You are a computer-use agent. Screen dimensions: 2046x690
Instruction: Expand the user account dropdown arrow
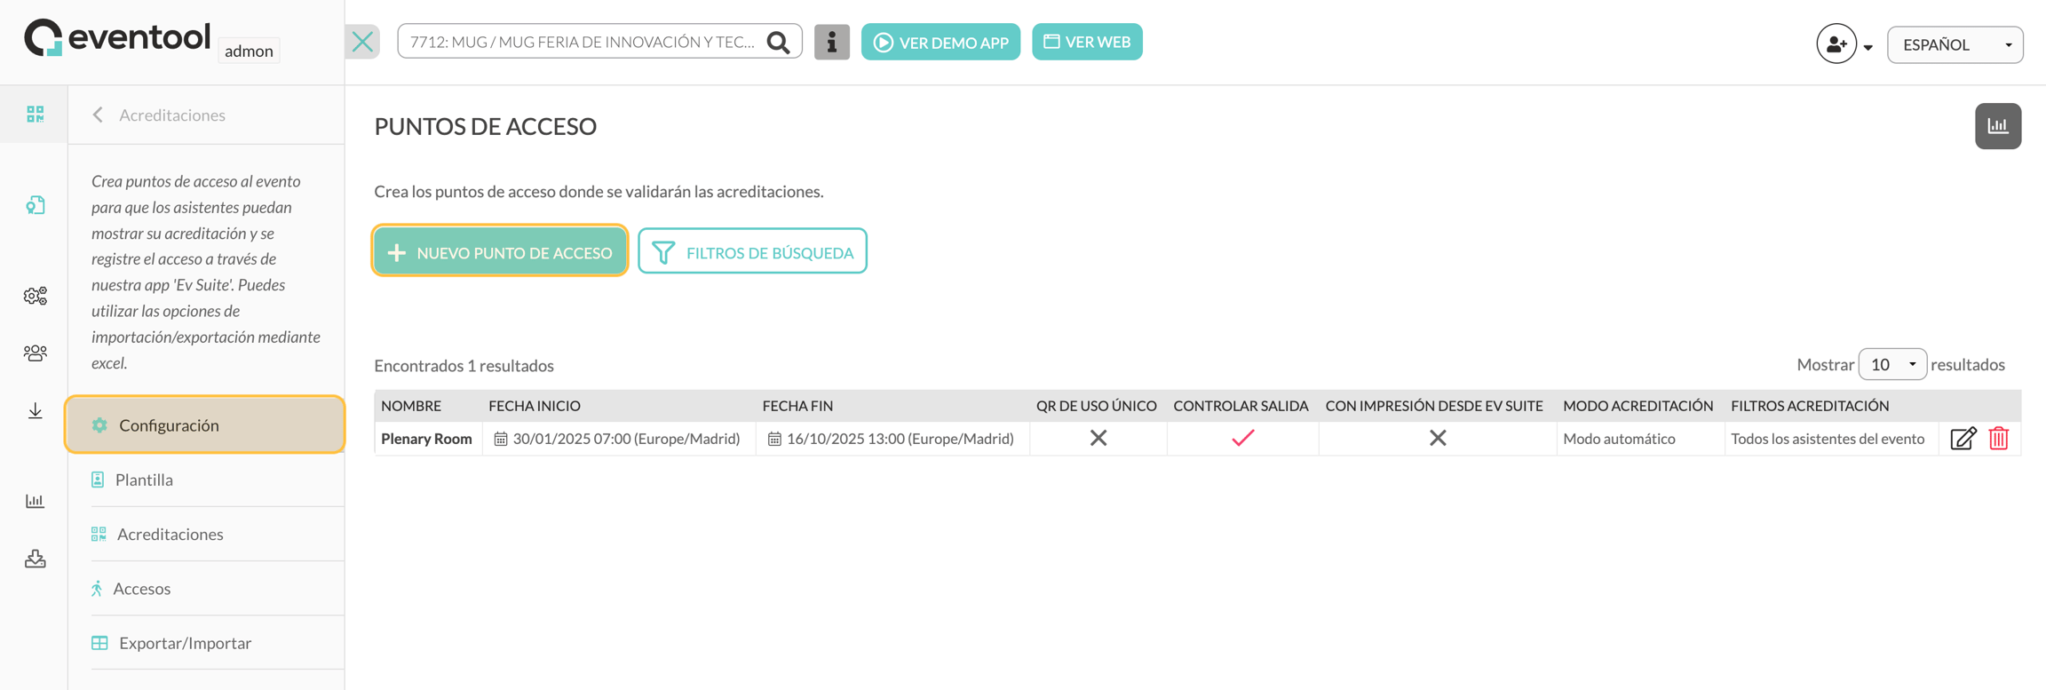point(1868,48)
